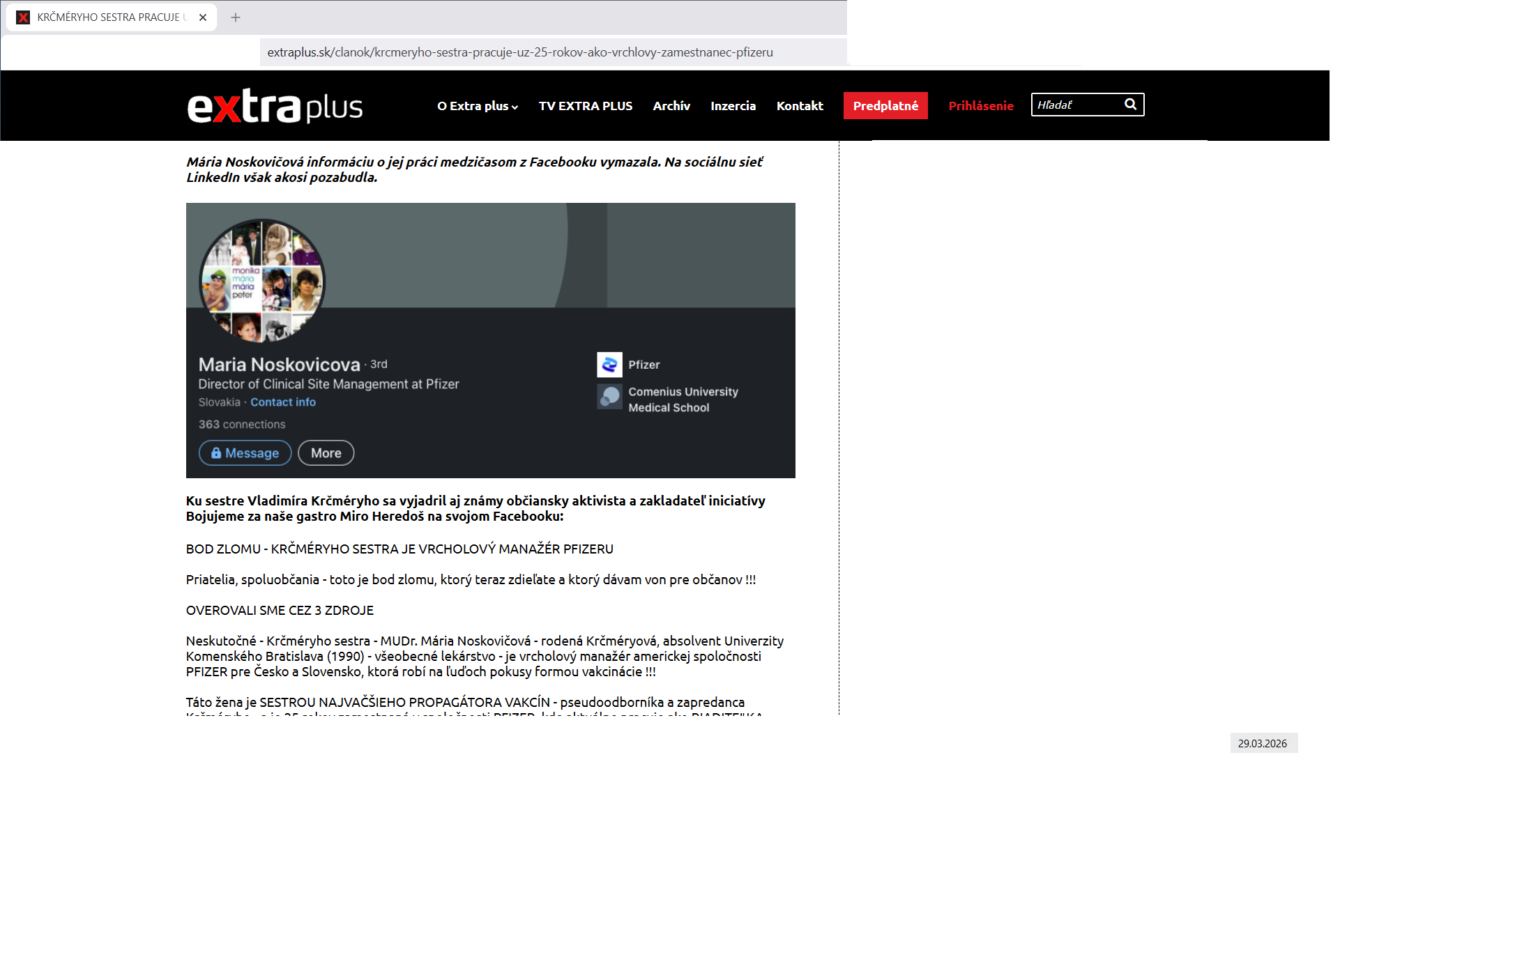This screenshot has width=1538, height=969.
Task: Open a new browser tab
Action: tap(236, 17)
